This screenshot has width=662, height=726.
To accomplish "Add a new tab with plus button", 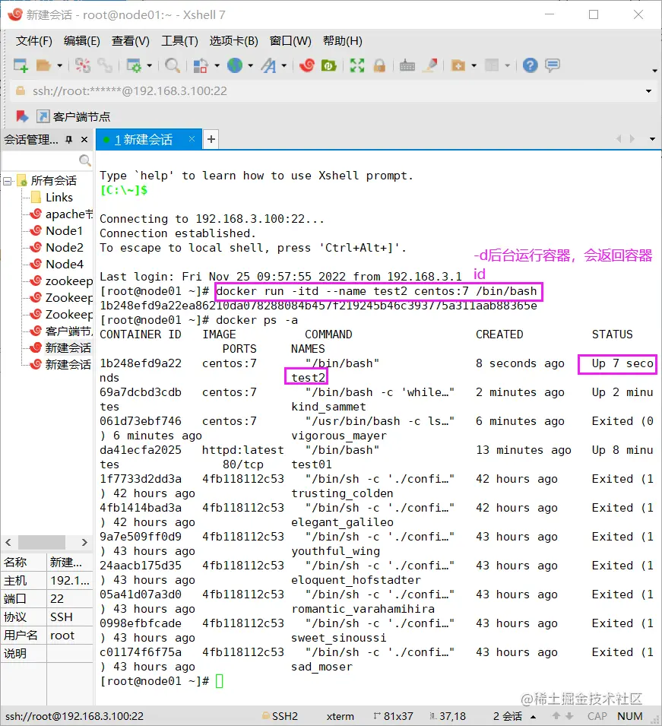I will (x=211, y=139).
